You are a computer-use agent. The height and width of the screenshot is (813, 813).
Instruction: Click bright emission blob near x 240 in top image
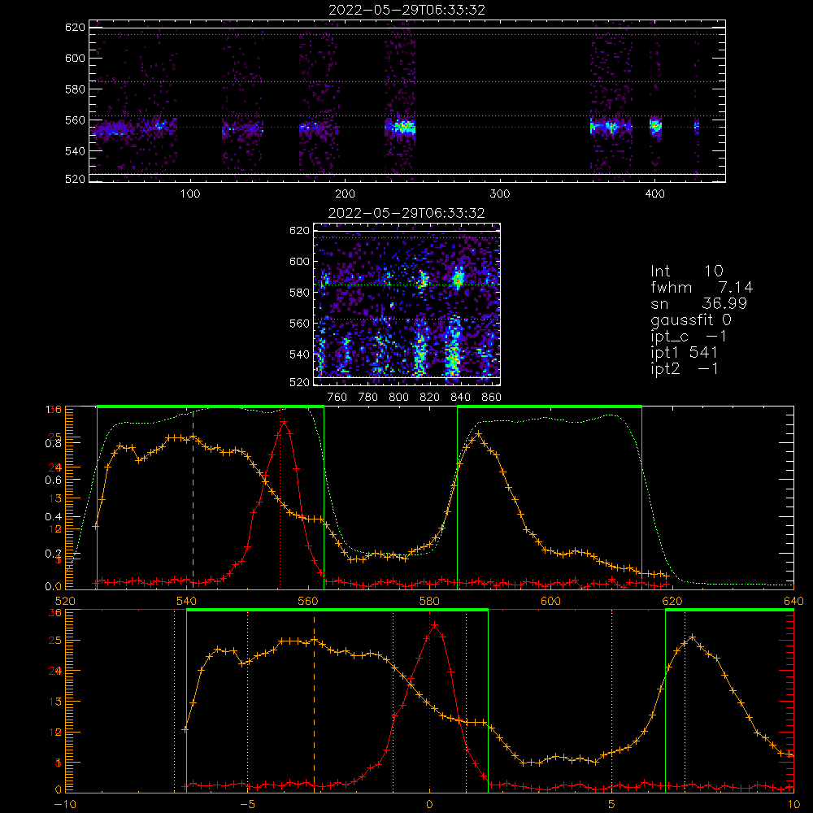click(x=402, y=126)
